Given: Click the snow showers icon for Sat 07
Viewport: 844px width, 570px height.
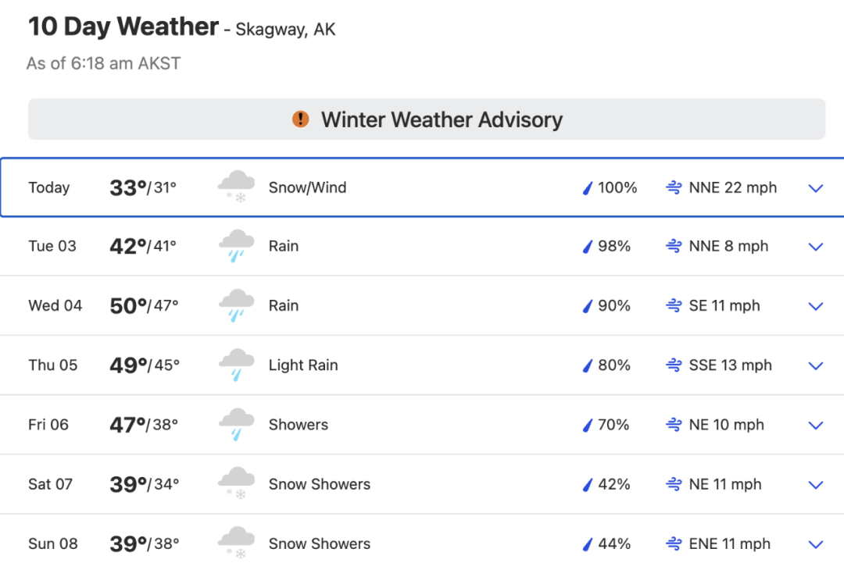Looking at the screenshot, I should coord(236,483).
